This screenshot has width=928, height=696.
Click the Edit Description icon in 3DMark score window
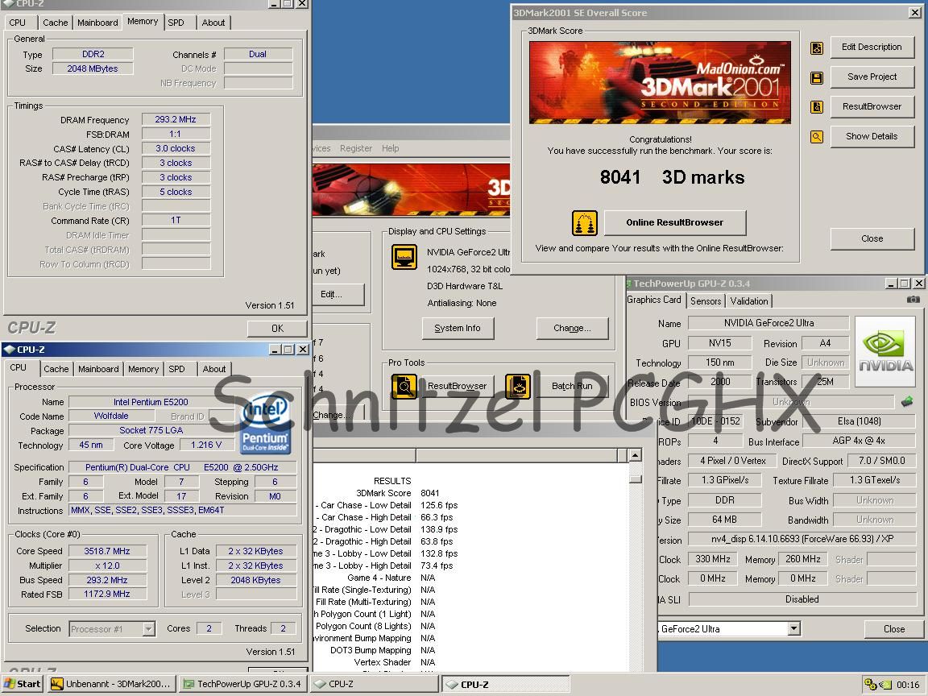coord(817,48)
